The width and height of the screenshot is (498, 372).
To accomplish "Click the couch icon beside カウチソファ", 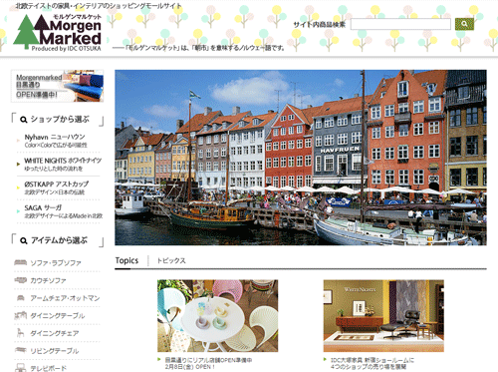I will coord(21,280).
